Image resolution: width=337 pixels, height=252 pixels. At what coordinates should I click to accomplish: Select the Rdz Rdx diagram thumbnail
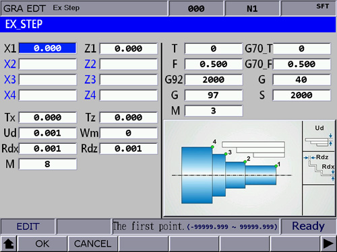pos(319,168)
